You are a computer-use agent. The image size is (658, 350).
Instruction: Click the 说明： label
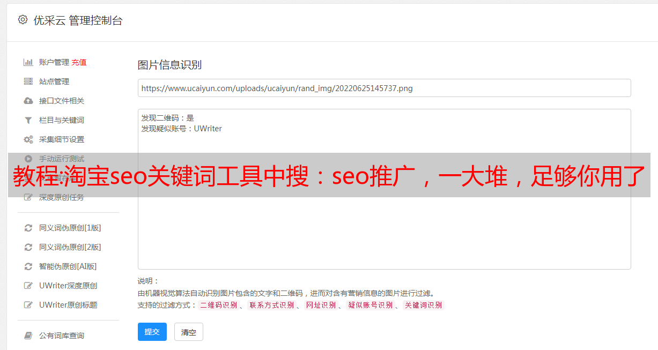148,281
